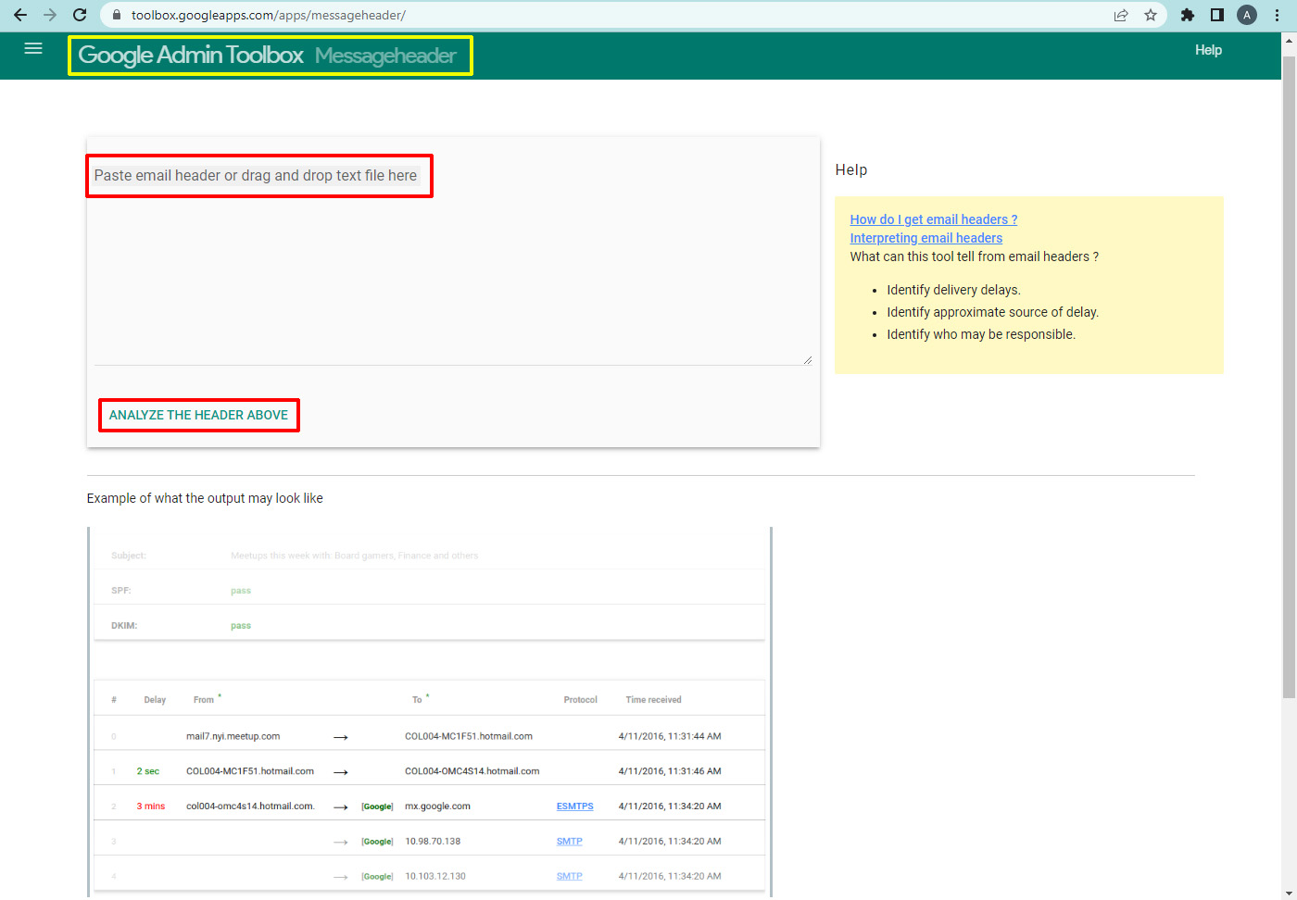
Task: Toggle the browser side panel icon
Action: pos(1217,15)
